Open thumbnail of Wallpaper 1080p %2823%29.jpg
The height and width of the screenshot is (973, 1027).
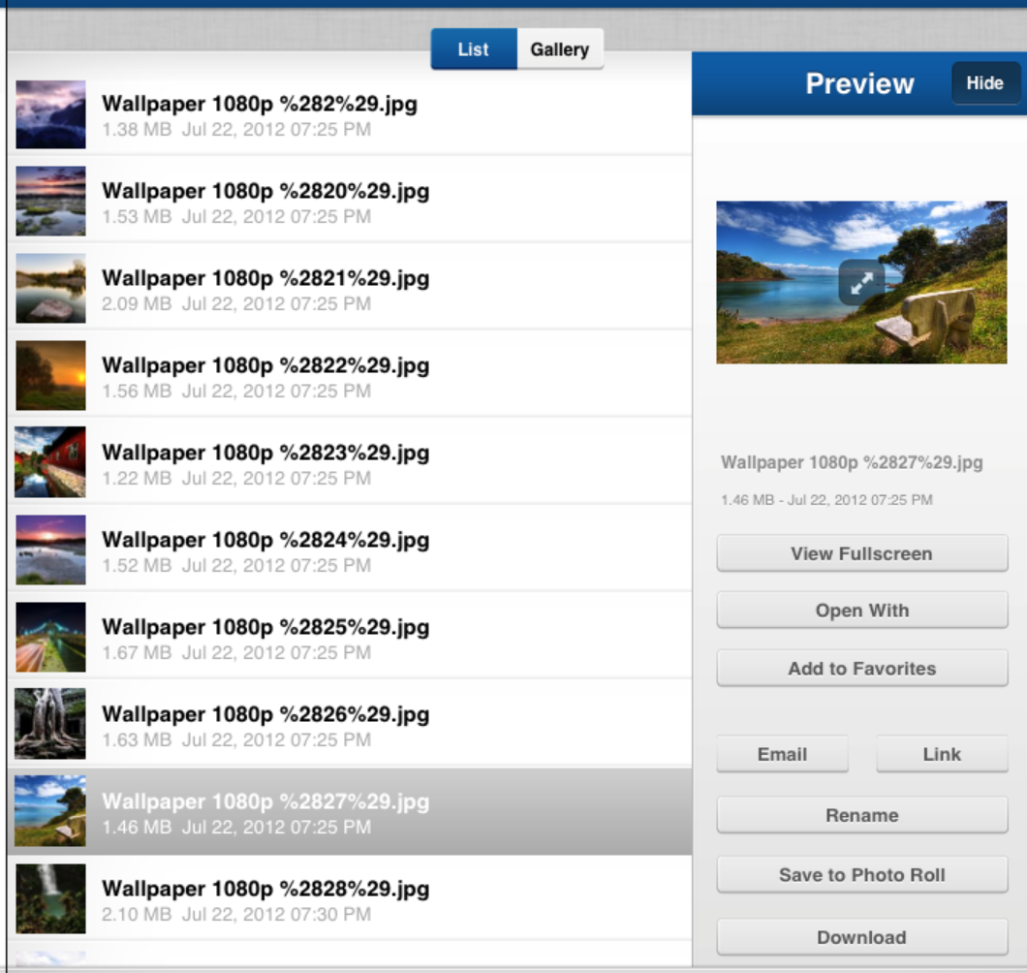[x=50, y=462]
